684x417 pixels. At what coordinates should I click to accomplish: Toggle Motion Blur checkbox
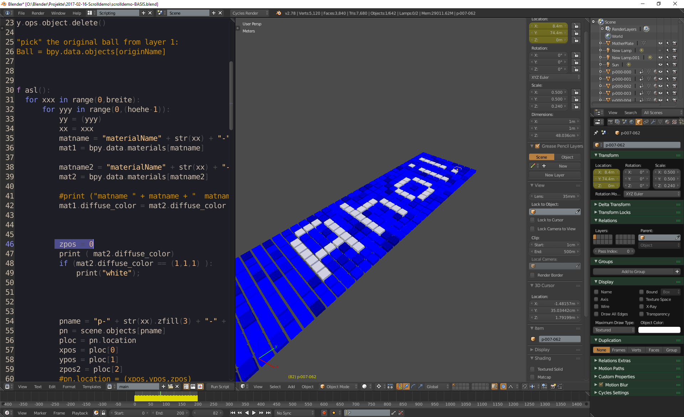click(x=601, y=385)
